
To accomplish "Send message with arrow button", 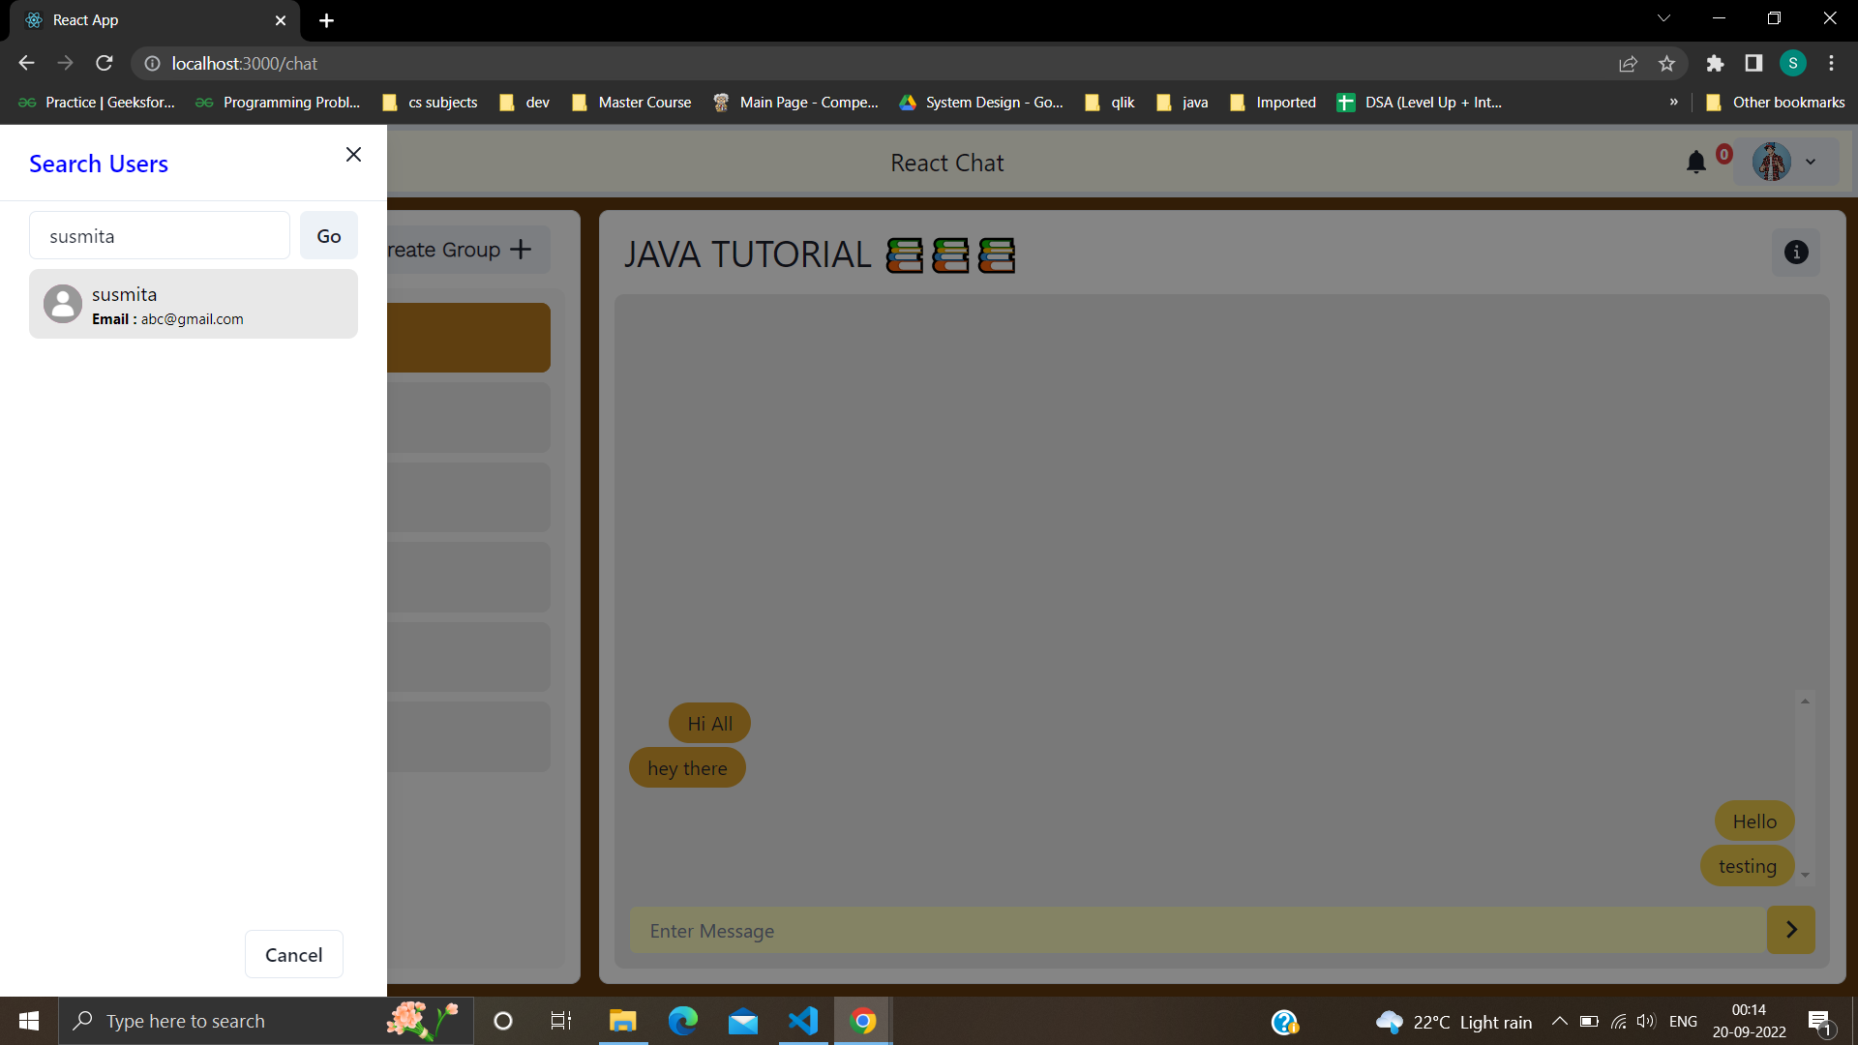I will point(1790,930).
